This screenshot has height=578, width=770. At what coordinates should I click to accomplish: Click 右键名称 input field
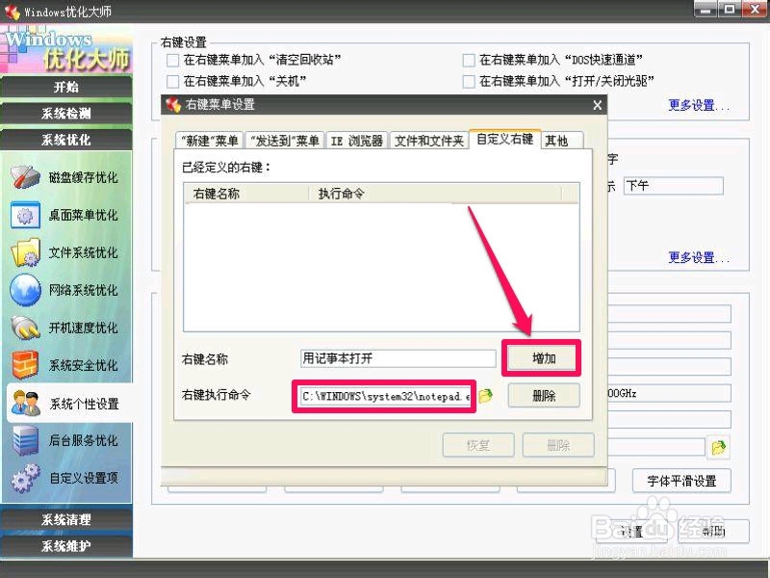tap(398, 358)
